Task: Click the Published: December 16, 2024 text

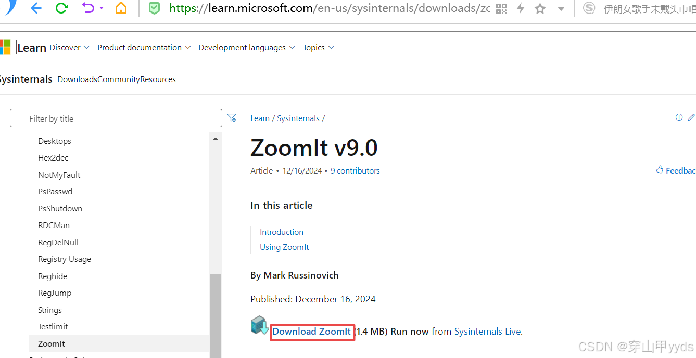Action: (313, 299)
